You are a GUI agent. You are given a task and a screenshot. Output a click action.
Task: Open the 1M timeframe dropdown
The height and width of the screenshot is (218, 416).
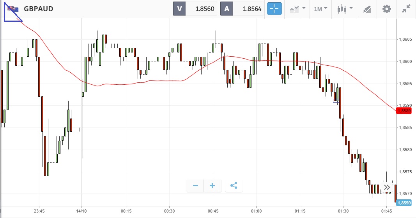(320, 9)
